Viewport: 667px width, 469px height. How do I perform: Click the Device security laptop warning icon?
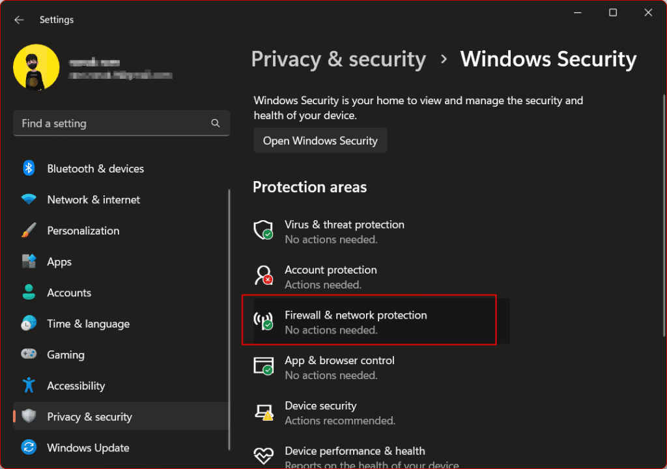tap(263, 412)
